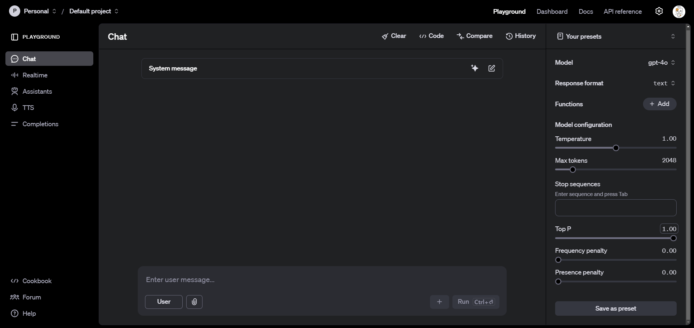This screenshot has width=694, height=328.
Task: Save settings with Save as preset
Action: tap(616, 308)
